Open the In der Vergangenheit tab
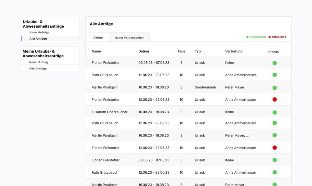The height and width of the screenshot is (186, 312). pos(130,37)
